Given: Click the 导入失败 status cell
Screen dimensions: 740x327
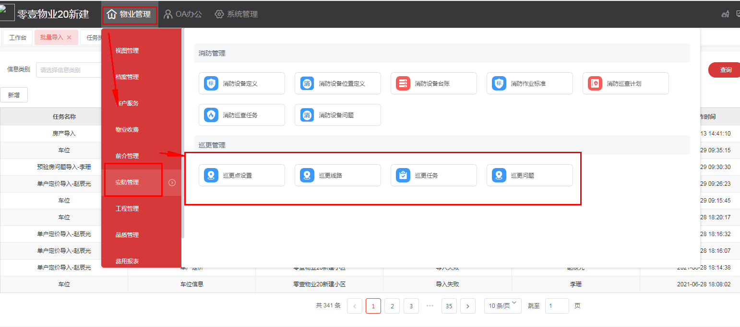Looking at the screenshot, I should tap(448, 284).
